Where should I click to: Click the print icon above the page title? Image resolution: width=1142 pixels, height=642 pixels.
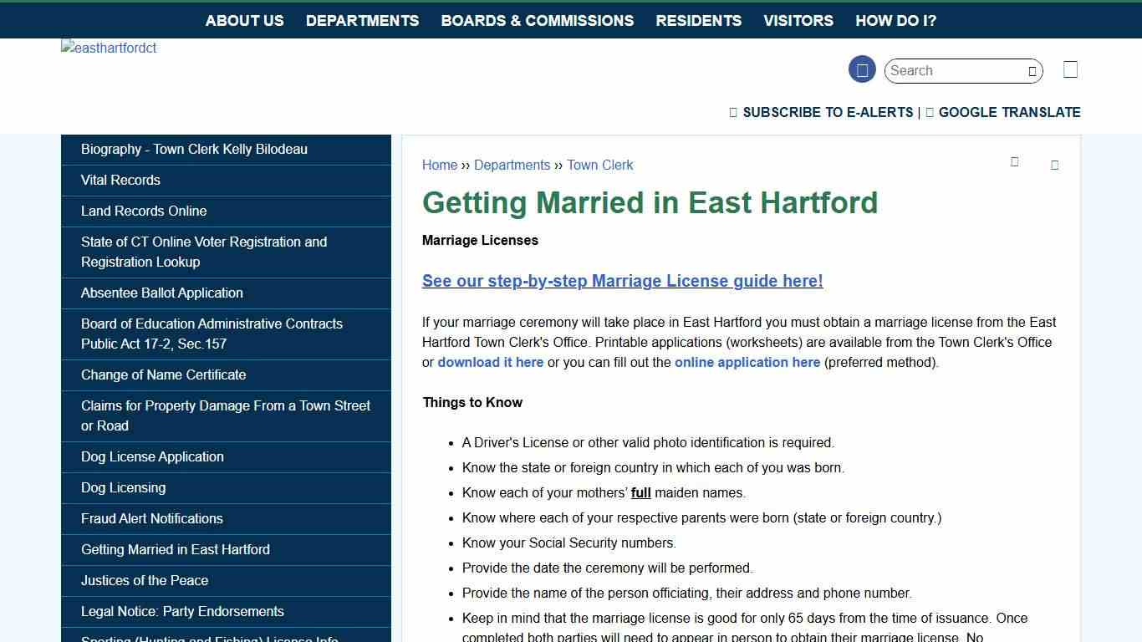(x=1014, y=163)
